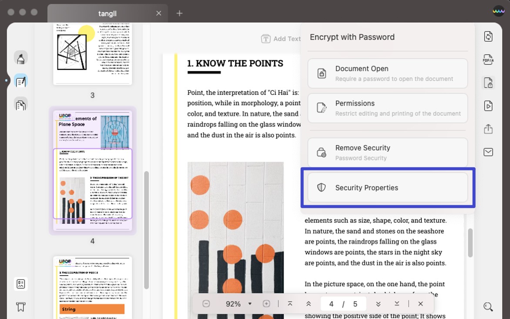Screen dimensions: 510x319
Task: Open a new tab with the plus
Action: [x=179, y=13]
